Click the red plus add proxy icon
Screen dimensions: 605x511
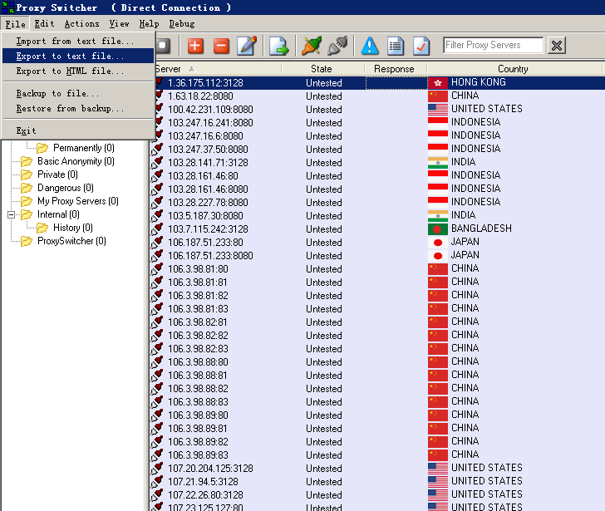point(195,46)
